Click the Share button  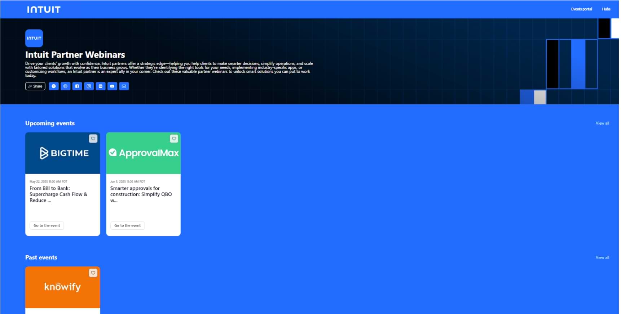35,86
